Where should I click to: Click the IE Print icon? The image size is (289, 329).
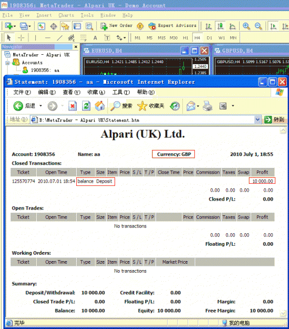click(x=208, y=106)
